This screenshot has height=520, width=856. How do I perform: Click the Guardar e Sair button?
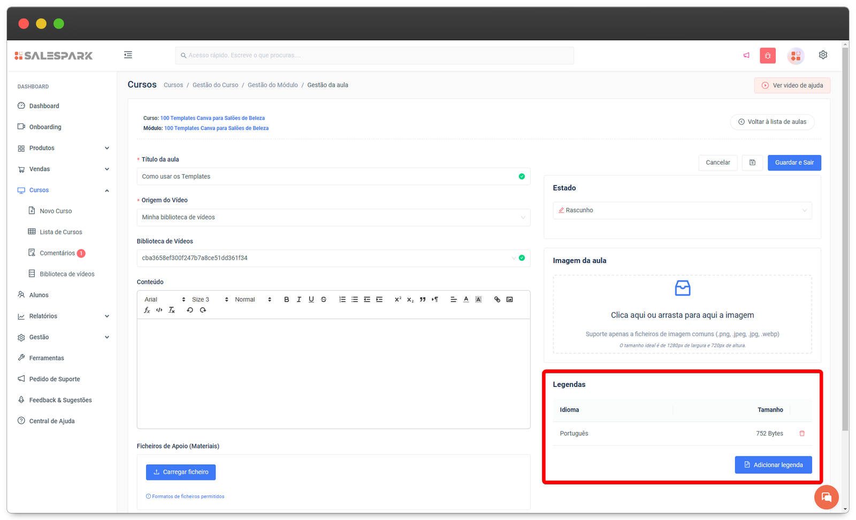[794, 163]
